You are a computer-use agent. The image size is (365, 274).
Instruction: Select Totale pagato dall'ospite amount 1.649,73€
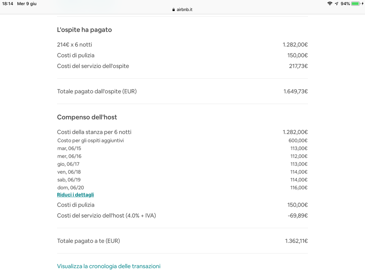pos(296,91)
